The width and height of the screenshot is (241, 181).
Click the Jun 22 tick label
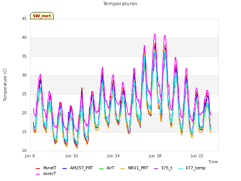197,156
